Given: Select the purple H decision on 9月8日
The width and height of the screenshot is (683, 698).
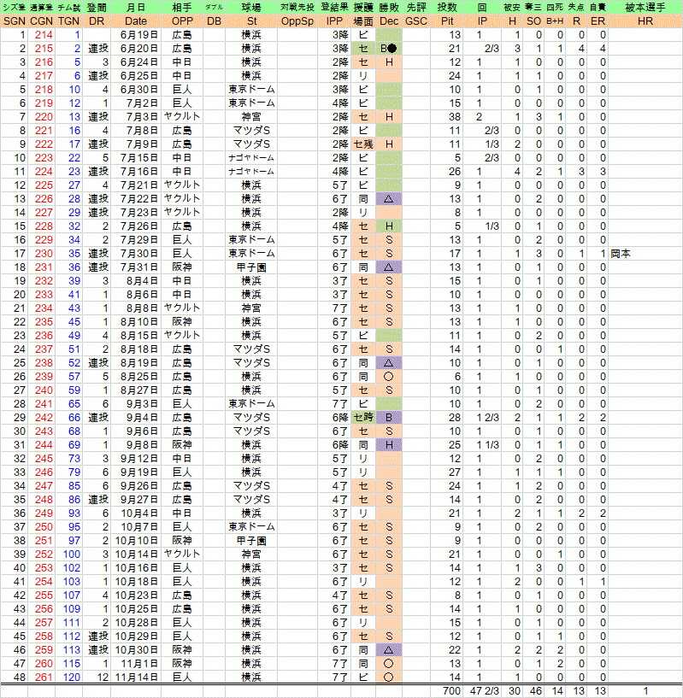Looking at the screenshot, I should 389,445.
